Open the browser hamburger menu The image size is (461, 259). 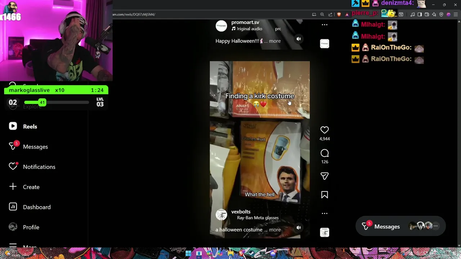click(x=456, y=14)
